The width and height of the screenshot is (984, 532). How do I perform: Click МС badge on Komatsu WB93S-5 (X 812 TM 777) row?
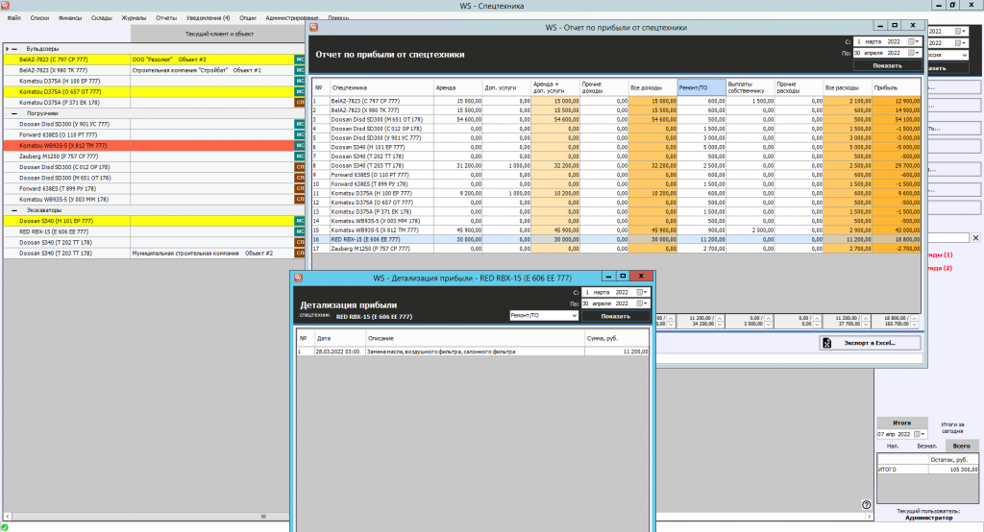pyautogui.click(x=300, y=146)
